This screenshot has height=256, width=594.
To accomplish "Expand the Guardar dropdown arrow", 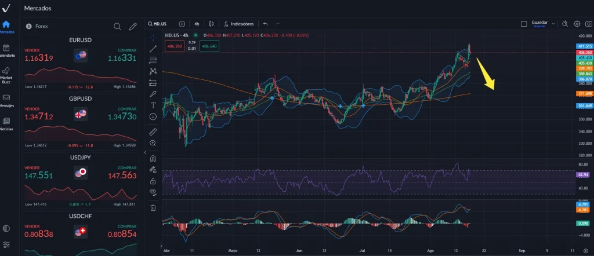I will tap(553, 24).
